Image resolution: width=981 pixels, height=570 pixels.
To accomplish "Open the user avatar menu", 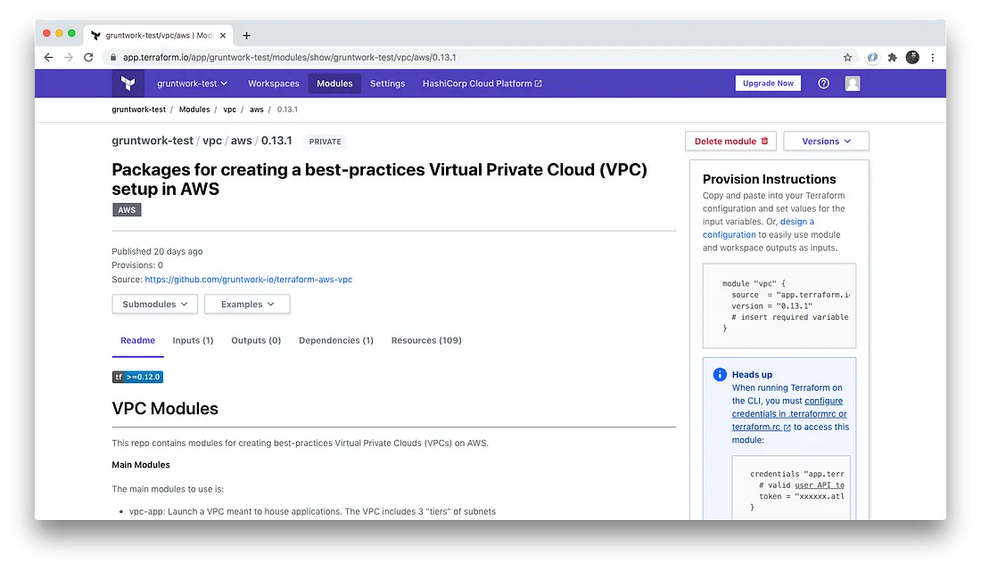I will tap(852, 83).
